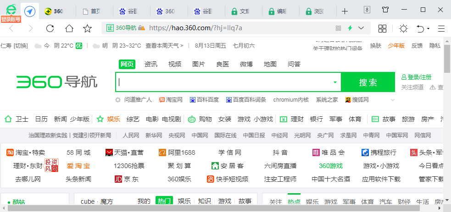
Task: Click the 反馈 link
Action: (417, 46)
